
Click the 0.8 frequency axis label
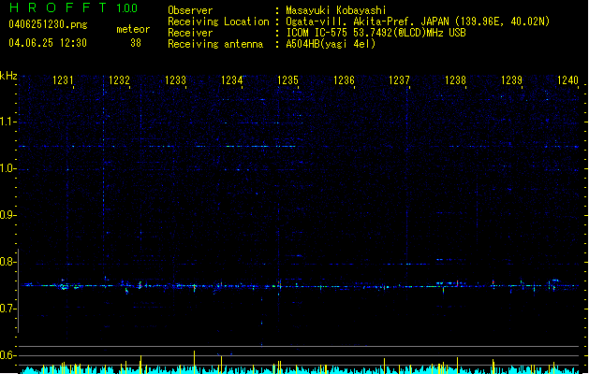tap(7, 262)
